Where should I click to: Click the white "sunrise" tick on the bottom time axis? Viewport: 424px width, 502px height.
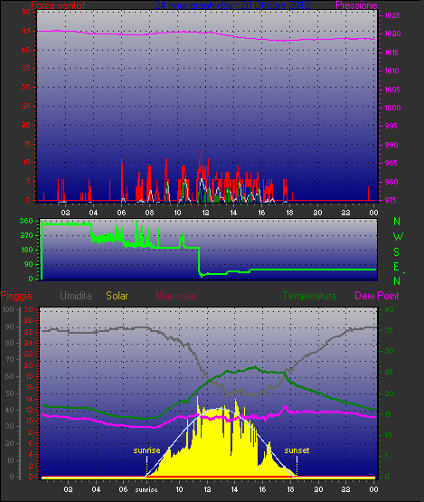[x=146, y=490]
